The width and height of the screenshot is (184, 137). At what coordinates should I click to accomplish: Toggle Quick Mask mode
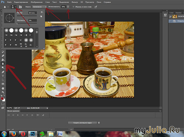(x=3, y=104)
